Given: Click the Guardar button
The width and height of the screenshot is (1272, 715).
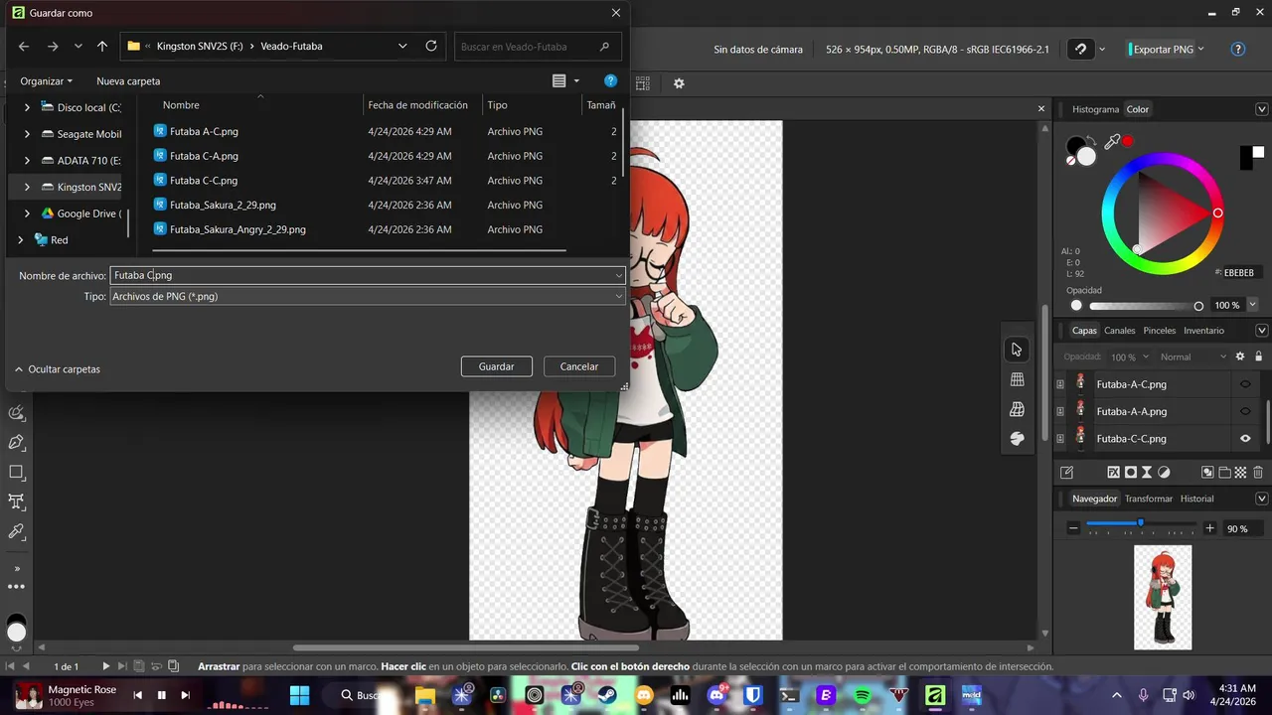Looking at the screenshot, I should [x=497, y=366].
